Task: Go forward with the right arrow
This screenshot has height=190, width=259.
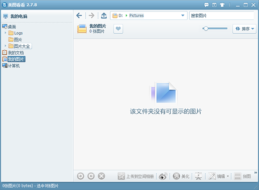Action: (92, 15)
